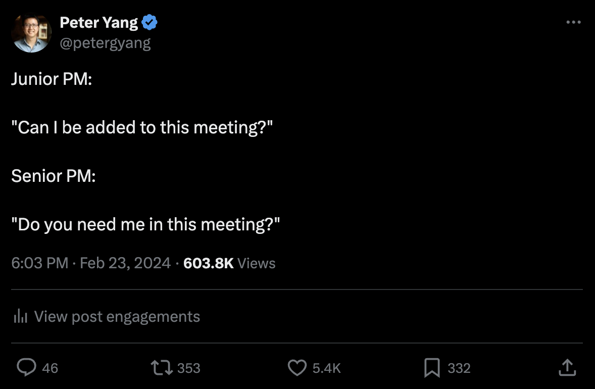Open Peter Yang's profile picture
The image size is (595, 389).
[x=31, y=32]
